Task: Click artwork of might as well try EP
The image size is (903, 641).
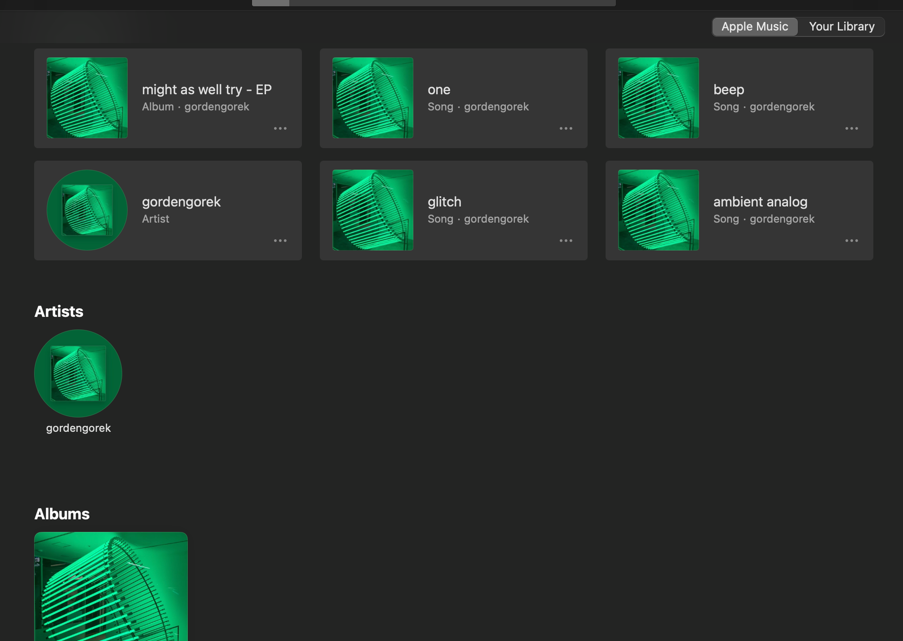Action: (x=87, y=98)
